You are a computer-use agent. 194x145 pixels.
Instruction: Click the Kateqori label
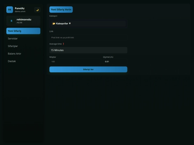tap(53, 16)
